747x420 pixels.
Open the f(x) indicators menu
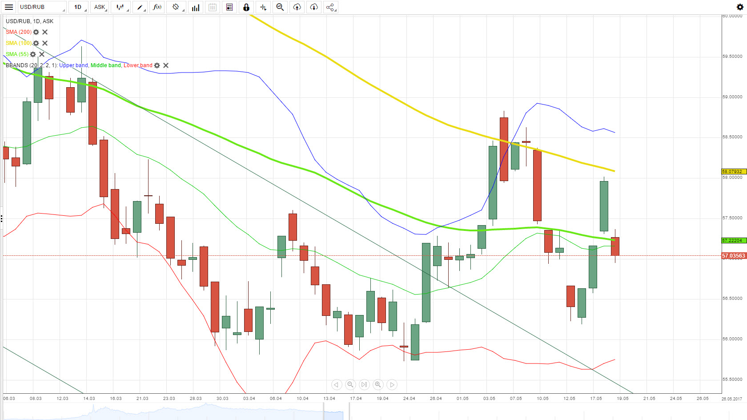pyautogui.click(x=157, y=7)
